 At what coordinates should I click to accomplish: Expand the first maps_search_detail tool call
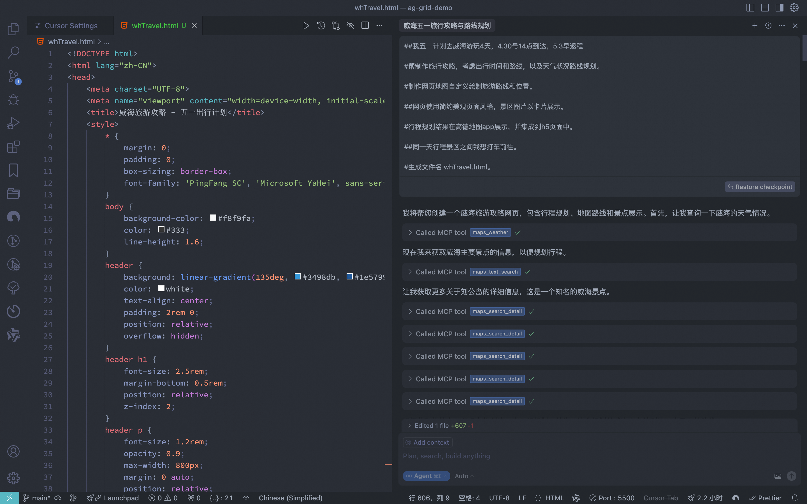pyautogui.click(x=599, y=311)
